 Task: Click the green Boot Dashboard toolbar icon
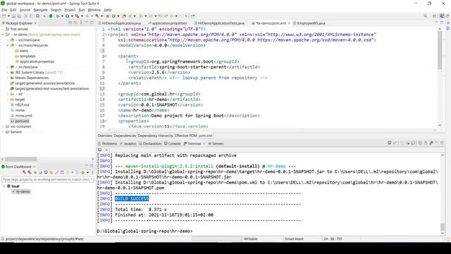coord(51,16)
